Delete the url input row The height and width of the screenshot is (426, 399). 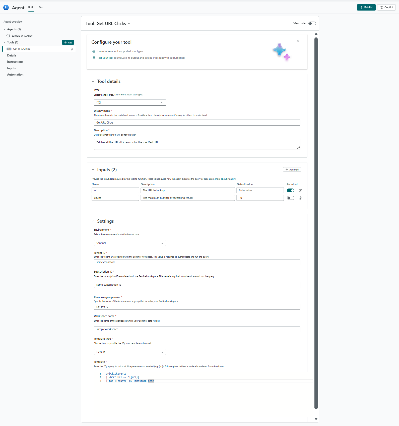pos(300,191)
